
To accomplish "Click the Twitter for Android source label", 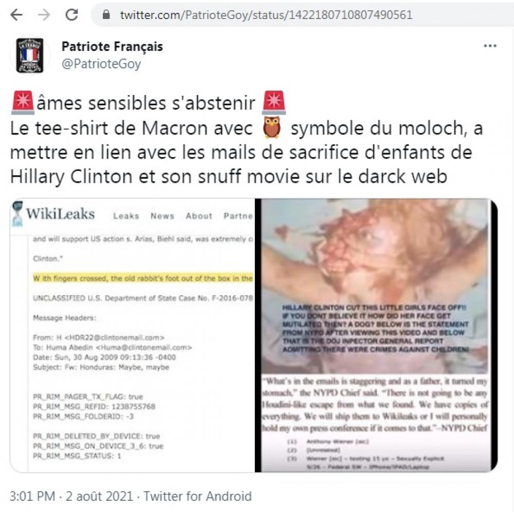I will (197, 496).
